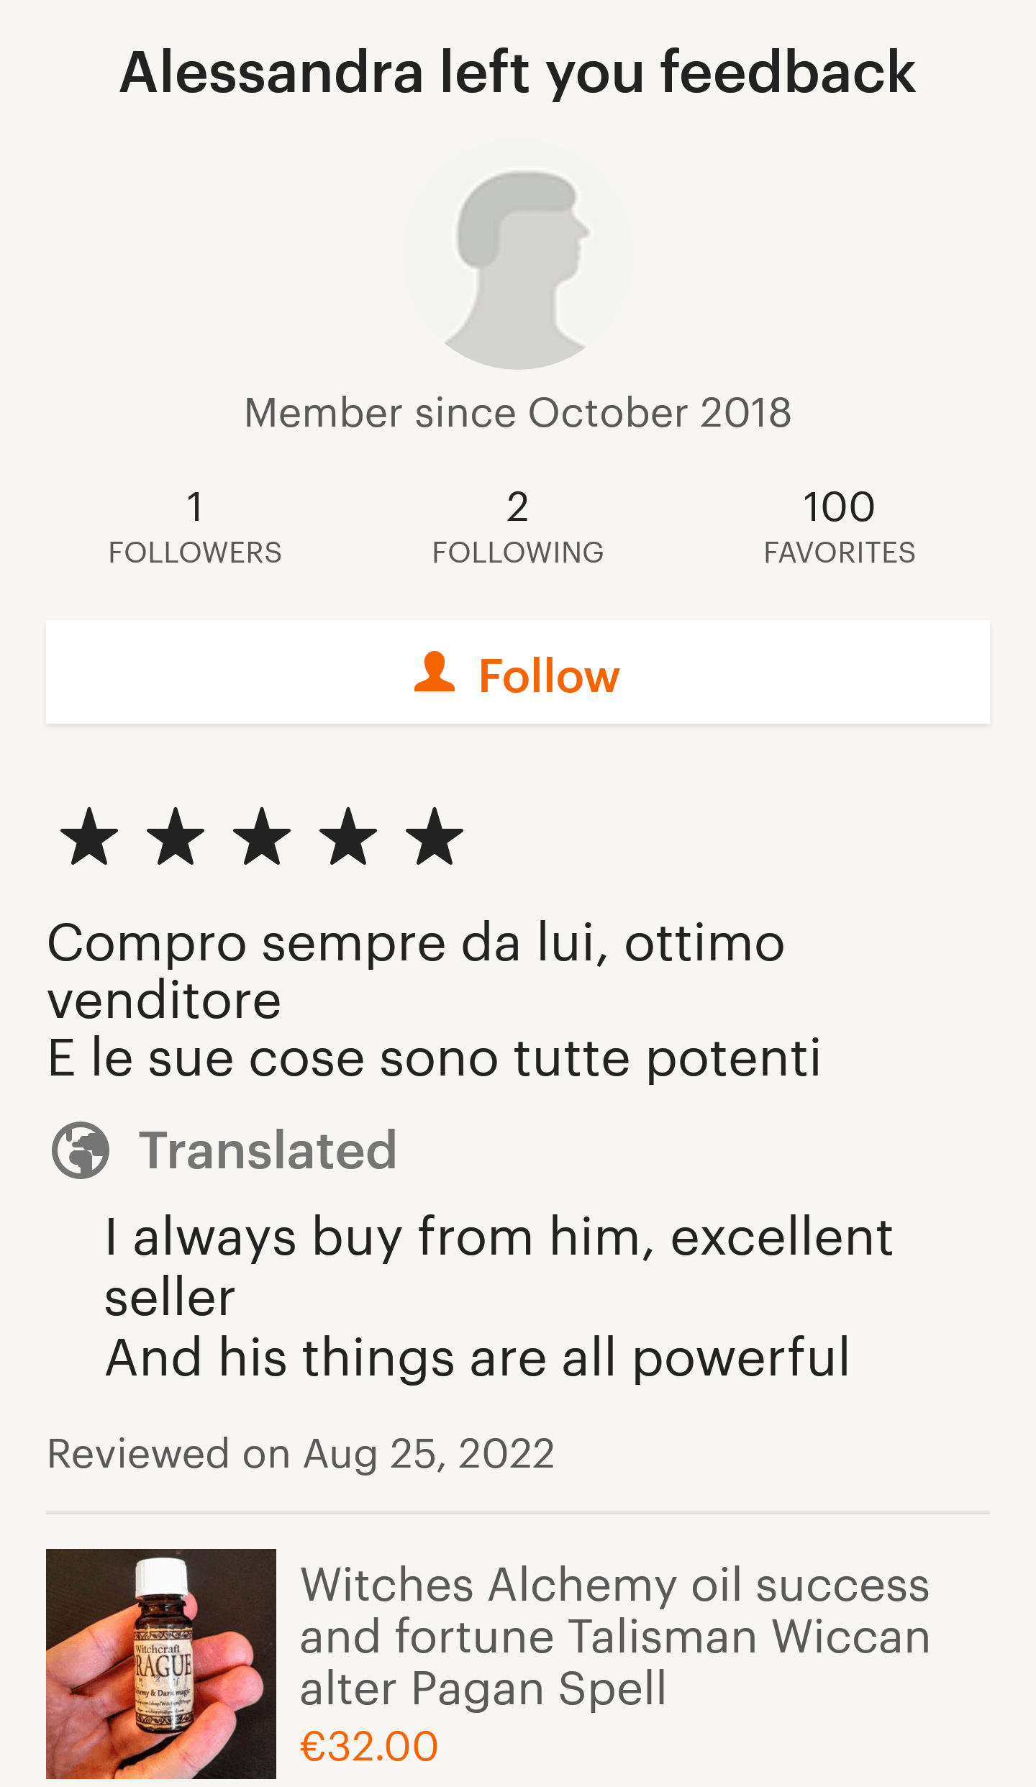Tap the €32.00 price

tap(369, 1746)
